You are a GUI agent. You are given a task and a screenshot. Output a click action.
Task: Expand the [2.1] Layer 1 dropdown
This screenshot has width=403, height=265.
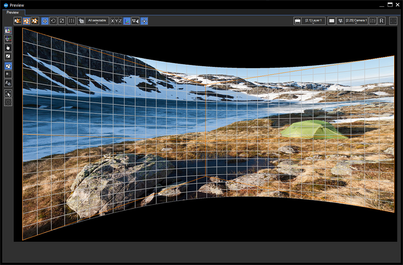coord(313,21)
